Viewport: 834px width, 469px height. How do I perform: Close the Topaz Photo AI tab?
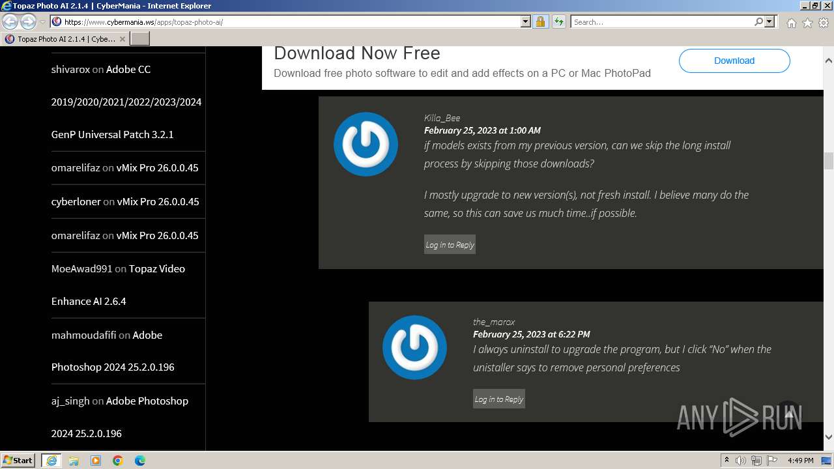click(x=122, y=39)
